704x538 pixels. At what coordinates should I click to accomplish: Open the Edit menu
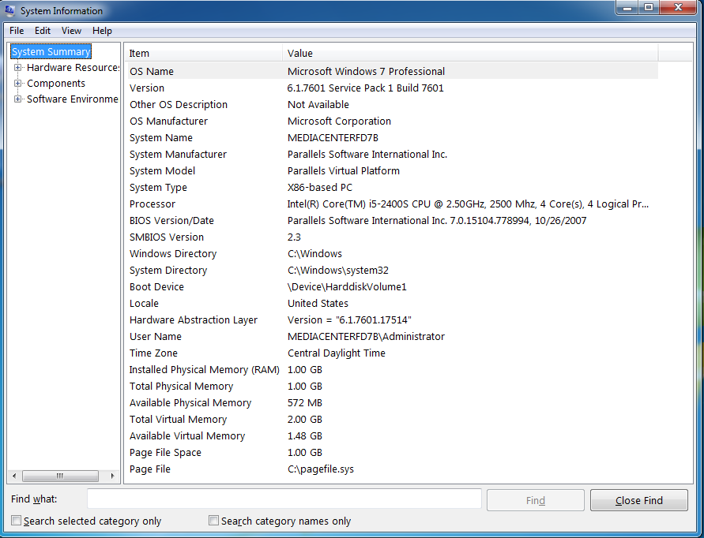44,30
